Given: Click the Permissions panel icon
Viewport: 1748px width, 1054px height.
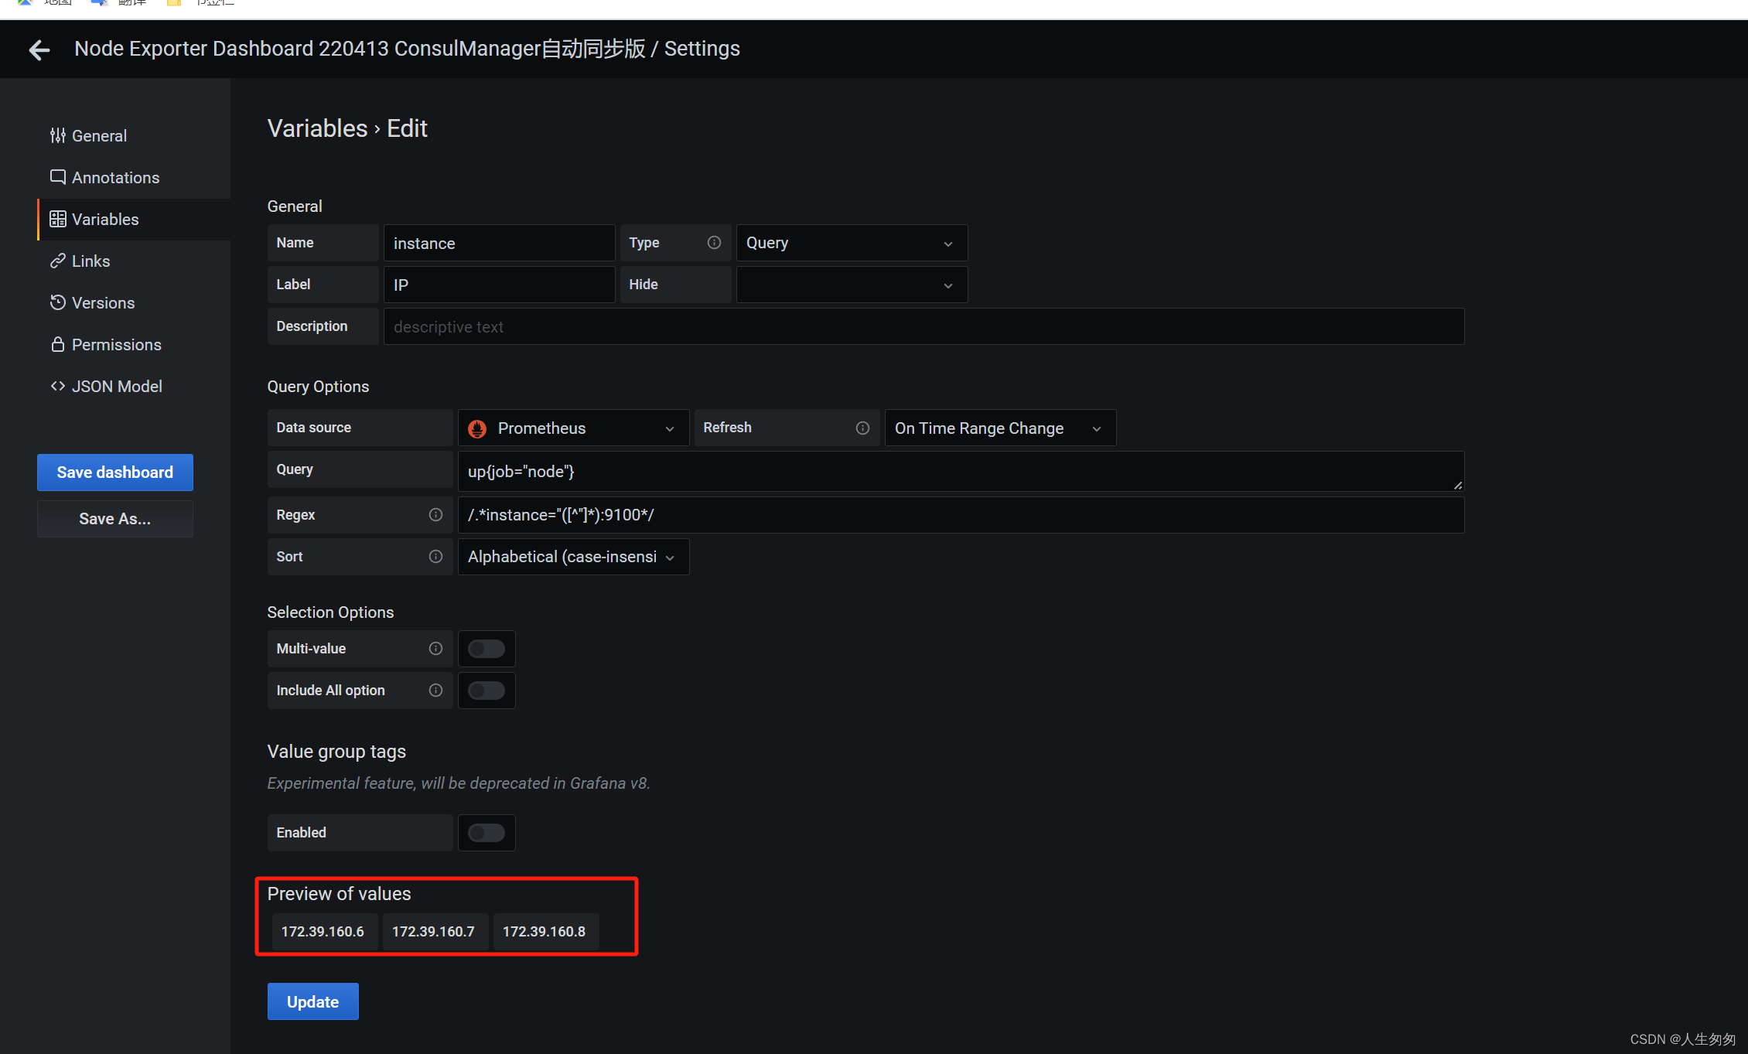Looking at the screenshot, I should (57, 343).
